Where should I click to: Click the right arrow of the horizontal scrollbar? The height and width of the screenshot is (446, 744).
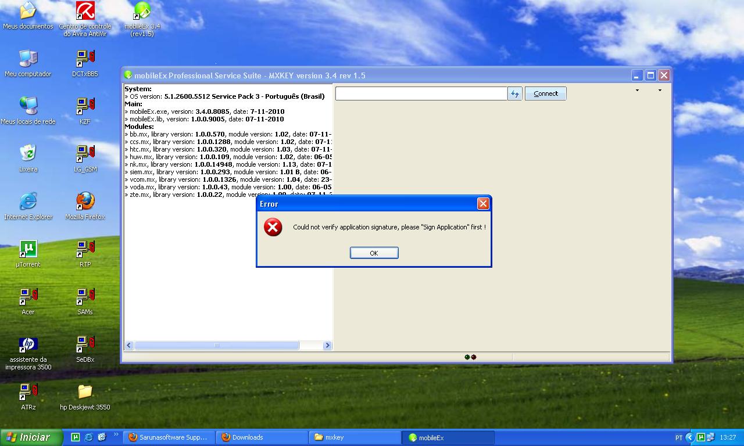327,345
